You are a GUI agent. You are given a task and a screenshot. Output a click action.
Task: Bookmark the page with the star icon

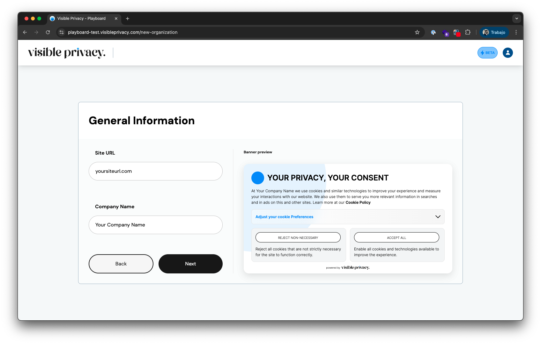(x=417, y=32)
